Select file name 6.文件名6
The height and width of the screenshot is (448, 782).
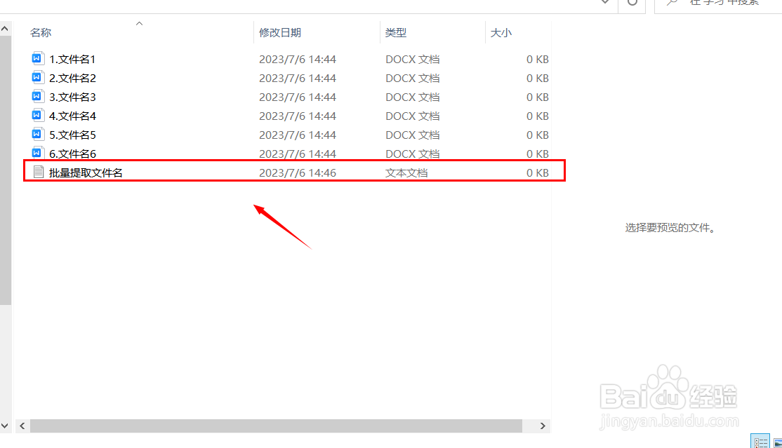72,154
